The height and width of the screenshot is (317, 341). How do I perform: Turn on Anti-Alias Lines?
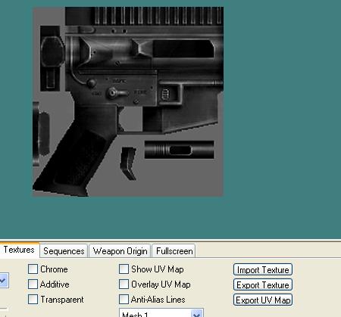click(124, 300)
